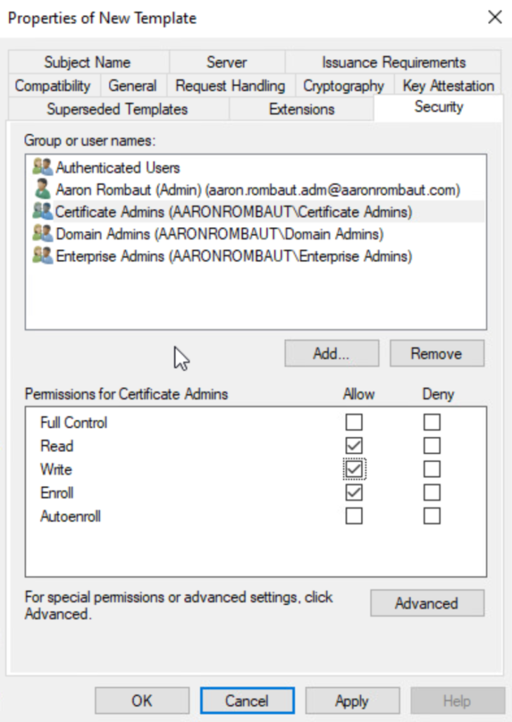Open Advanced permission settings
The image size is (512, 722).
(x=427, y=604)
